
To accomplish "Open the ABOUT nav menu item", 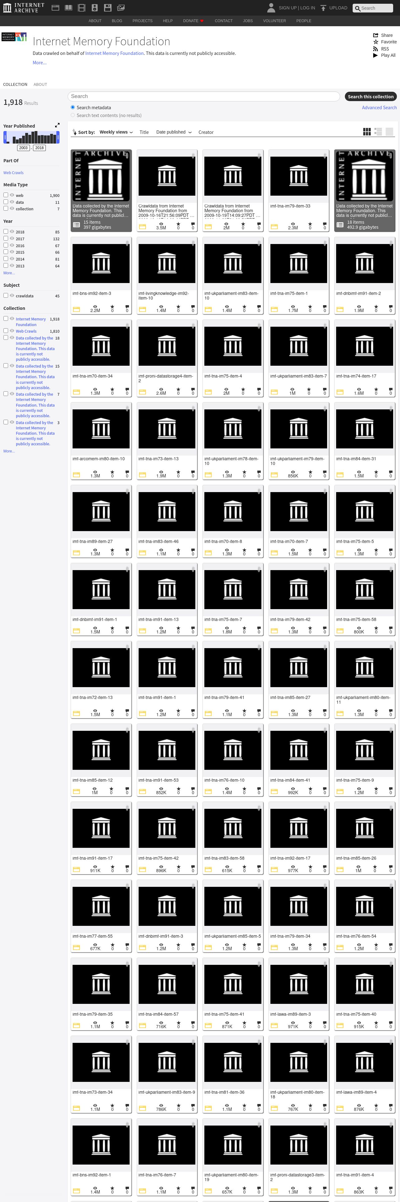I will pyautogui.click(x=95, y=21).
